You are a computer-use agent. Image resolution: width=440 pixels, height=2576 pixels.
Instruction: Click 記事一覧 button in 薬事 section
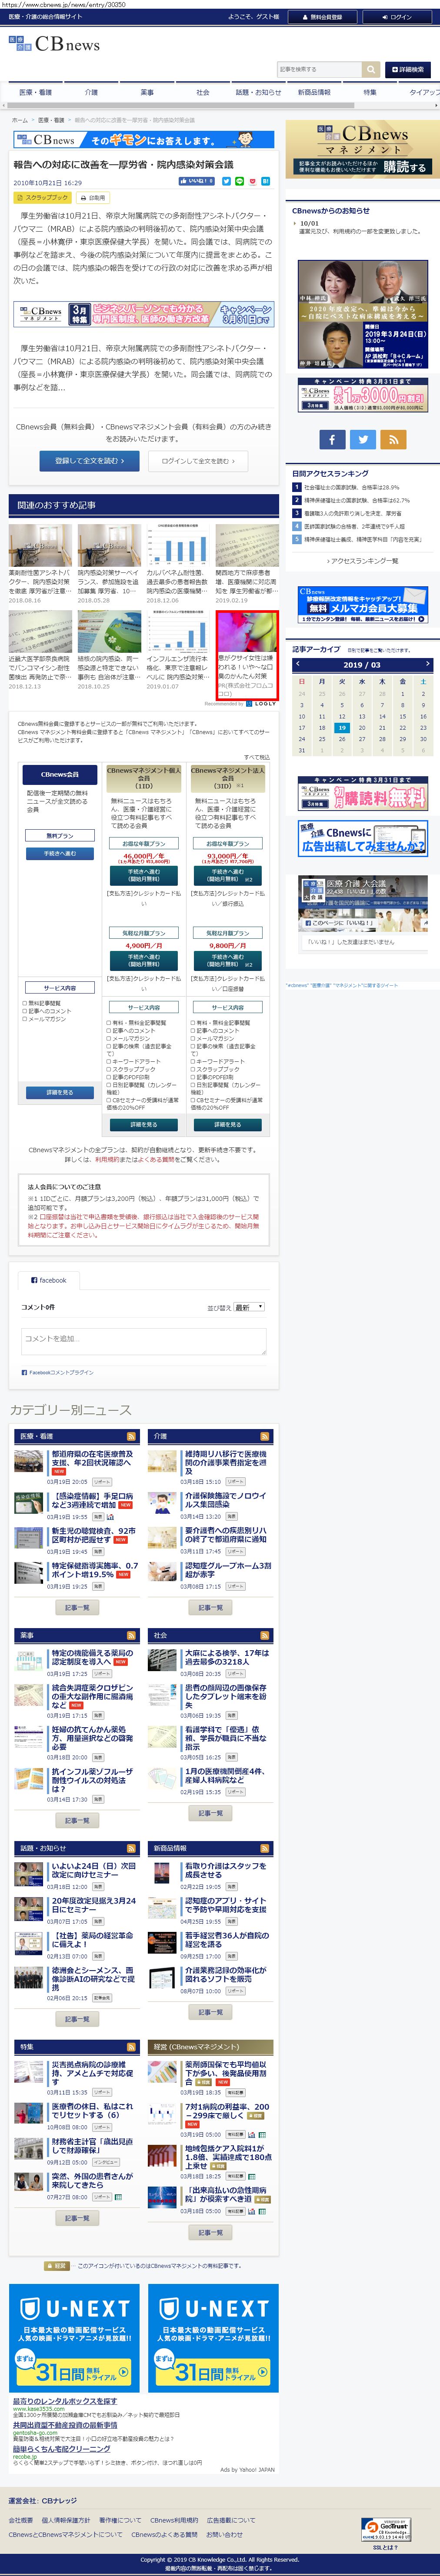(x=77, y=1821)
